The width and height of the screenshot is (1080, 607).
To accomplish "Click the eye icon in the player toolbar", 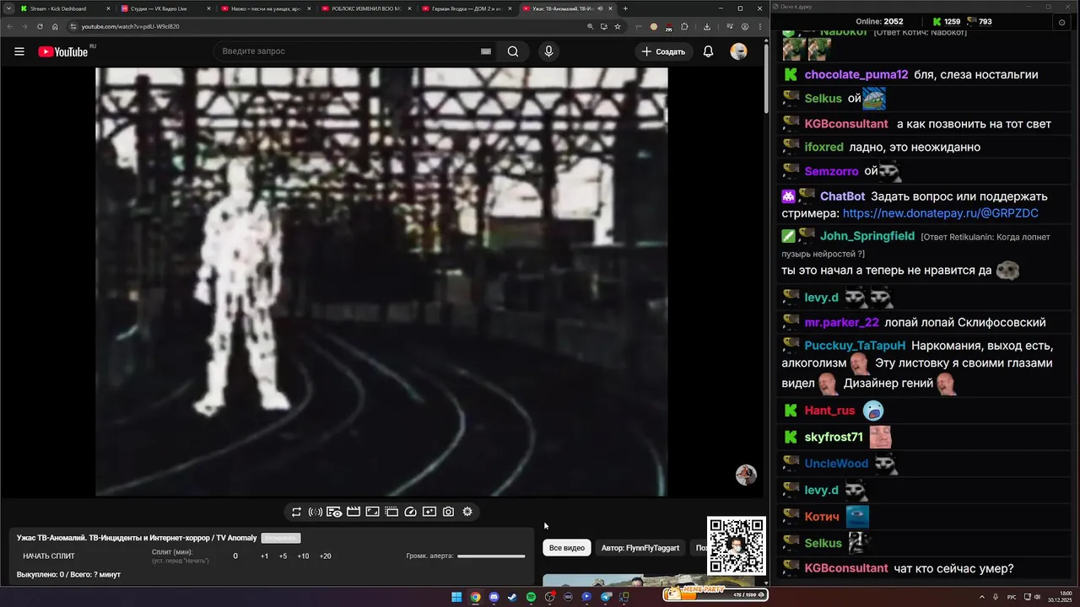I will click(x=334, y=512).
